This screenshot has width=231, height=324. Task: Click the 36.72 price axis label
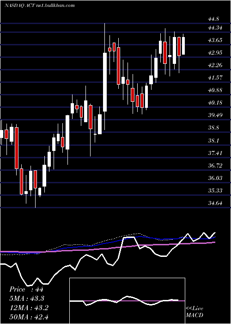tap(215, 166)
